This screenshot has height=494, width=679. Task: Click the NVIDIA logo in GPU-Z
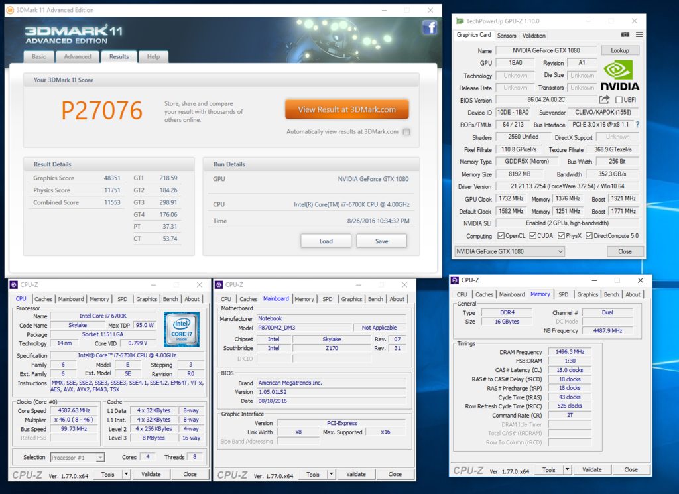click(620, 76)
